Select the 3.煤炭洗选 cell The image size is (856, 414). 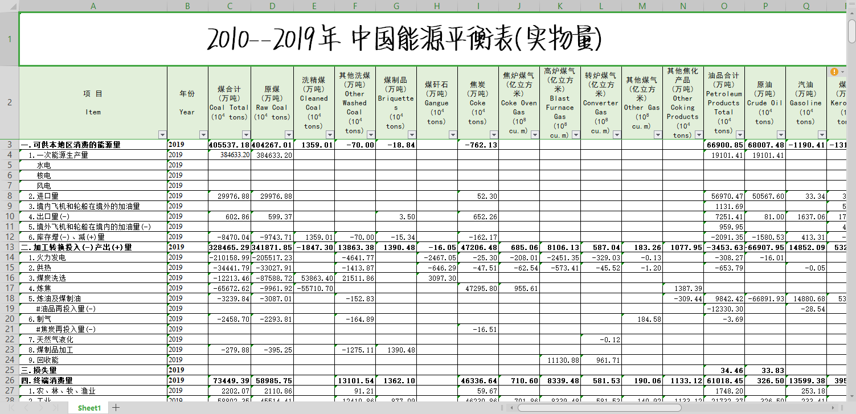pyautogui.click(x=93, y=278)
